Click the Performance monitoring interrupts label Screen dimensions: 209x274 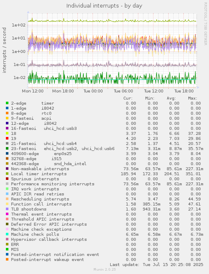point(53,184)
